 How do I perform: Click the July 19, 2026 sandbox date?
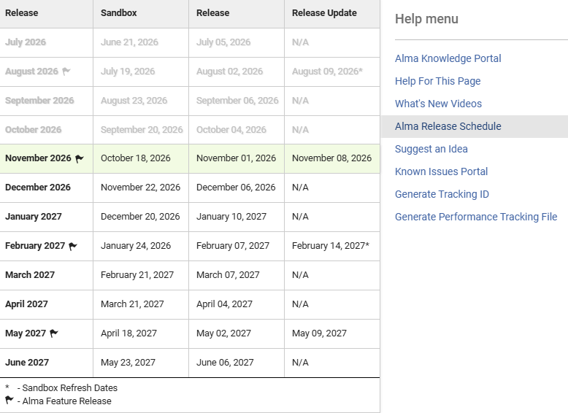click(128, 72)
